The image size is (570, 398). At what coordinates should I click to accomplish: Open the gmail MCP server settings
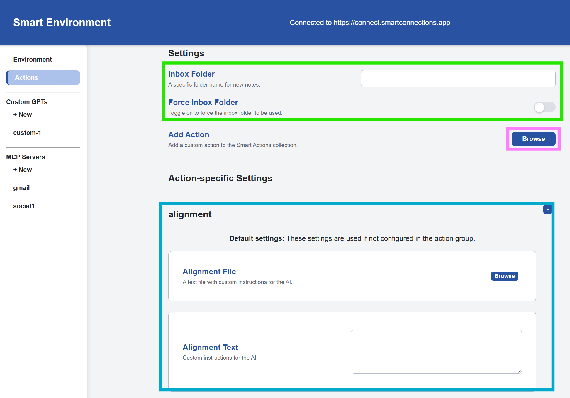(21, 188)
